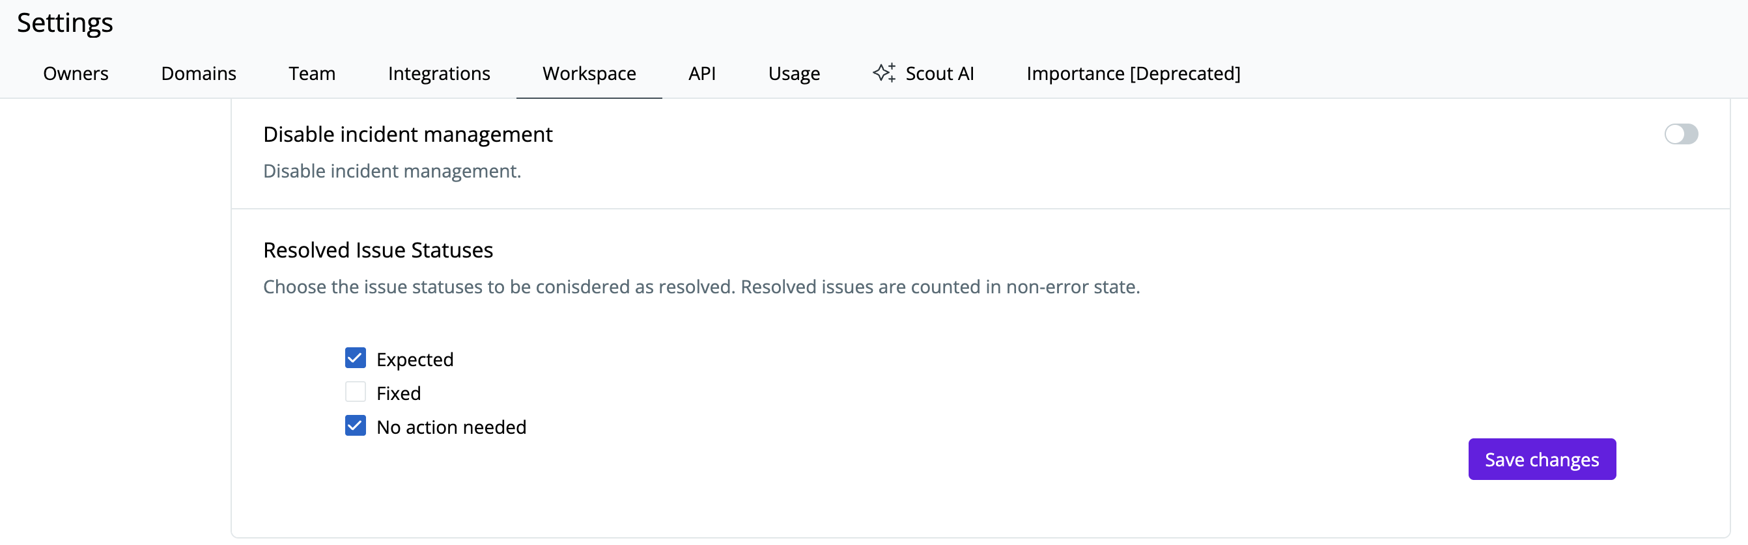The width and height of the screenshot is (1748, 545).
Task: Click the 'Disable incident management.' description text
Action: (x=392, y=171)
